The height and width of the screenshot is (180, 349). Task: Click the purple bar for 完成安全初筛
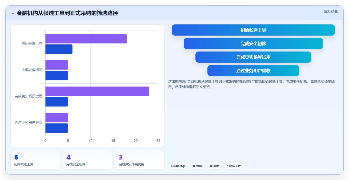coord(57,65)
